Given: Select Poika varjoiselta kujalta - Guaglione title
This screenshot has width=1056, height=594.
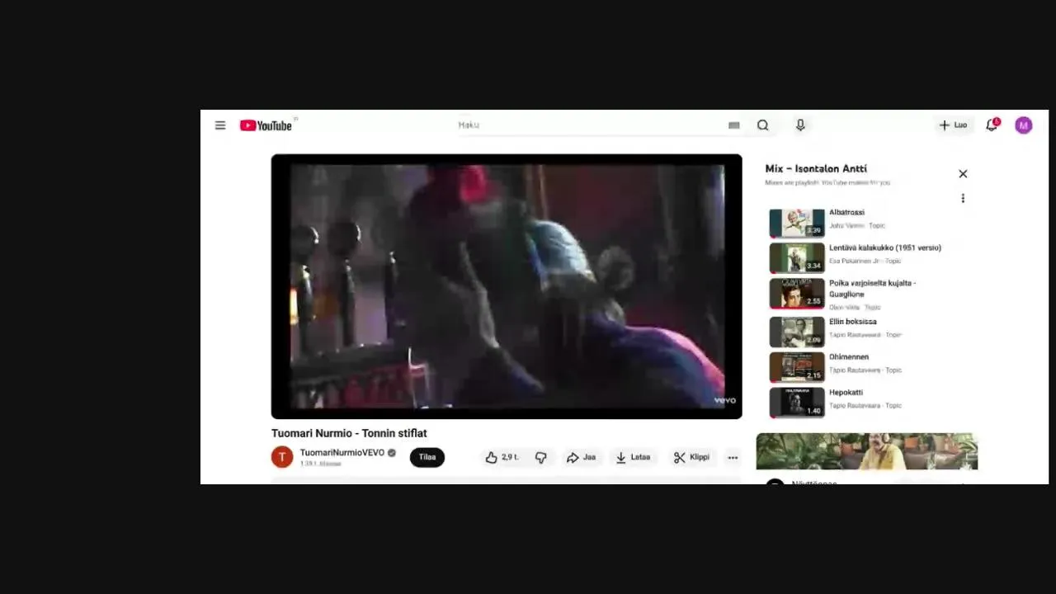Looking at the screenshot, I should (x=873, y=289).
